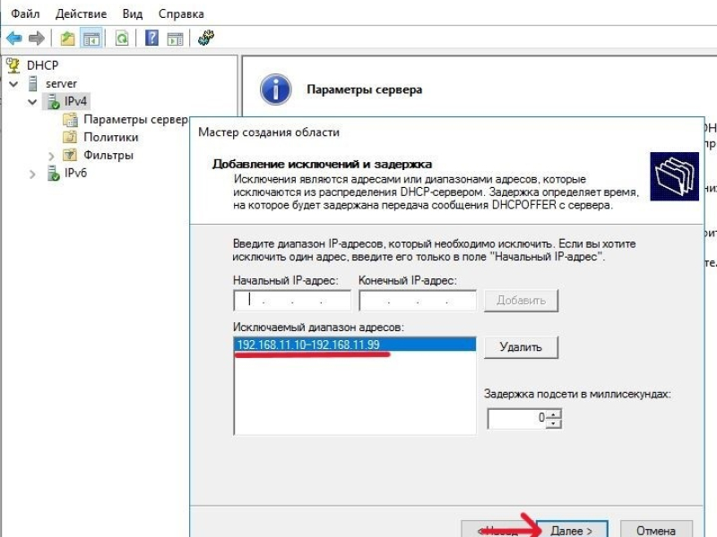Open the Действие menu
This screenshot has width=717, height=537.
click(81, 13)
